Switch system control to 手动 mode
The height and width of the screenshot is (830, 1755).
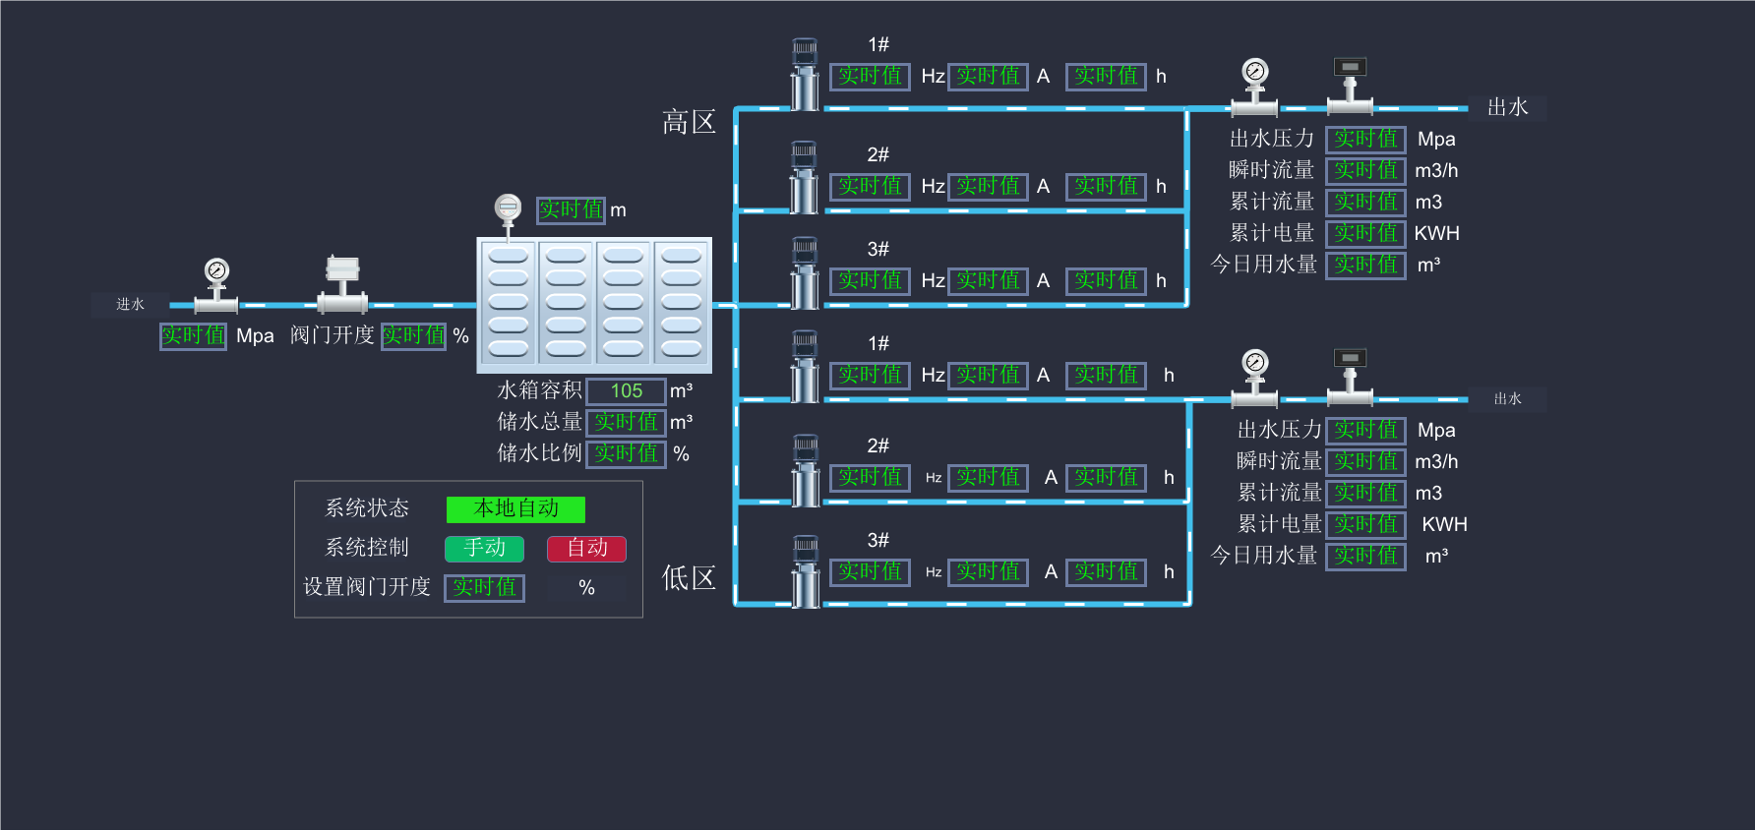(484, 548)
